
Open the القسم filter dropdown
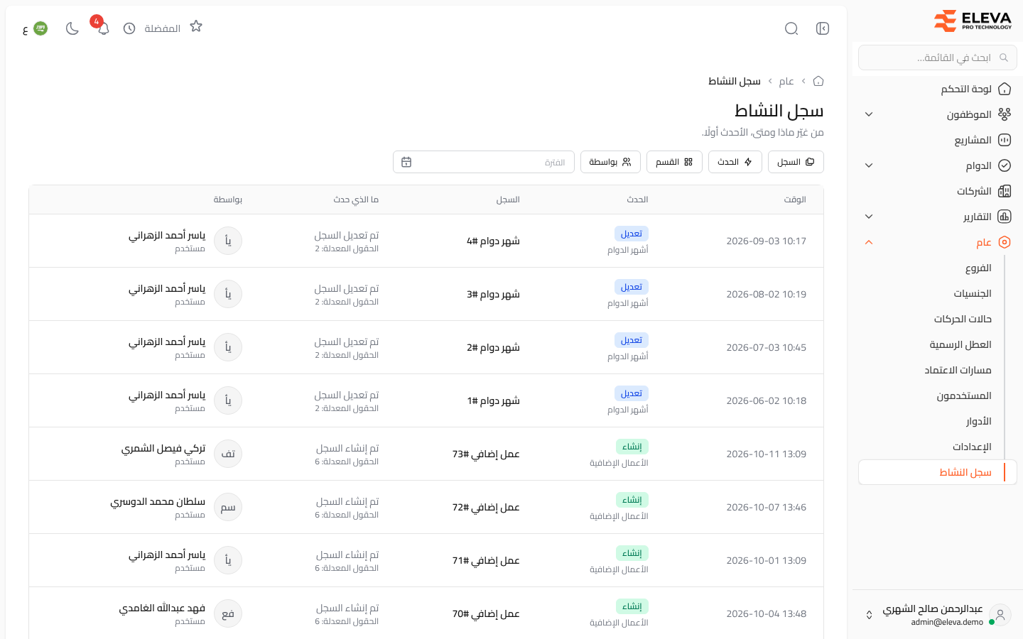(x=674, y=162)
